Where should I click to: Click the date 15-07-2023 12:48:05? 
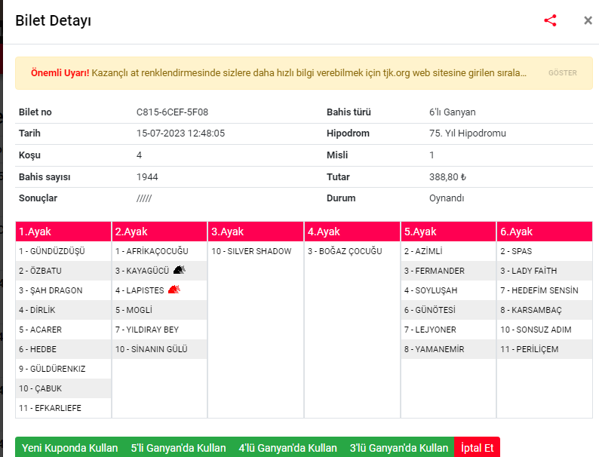click(181, 133)
